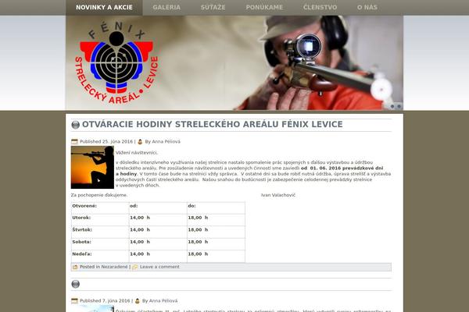Click the first slideshow dot on the banner
The height and width of the screenshot is (312, 469).
point(392,106)
